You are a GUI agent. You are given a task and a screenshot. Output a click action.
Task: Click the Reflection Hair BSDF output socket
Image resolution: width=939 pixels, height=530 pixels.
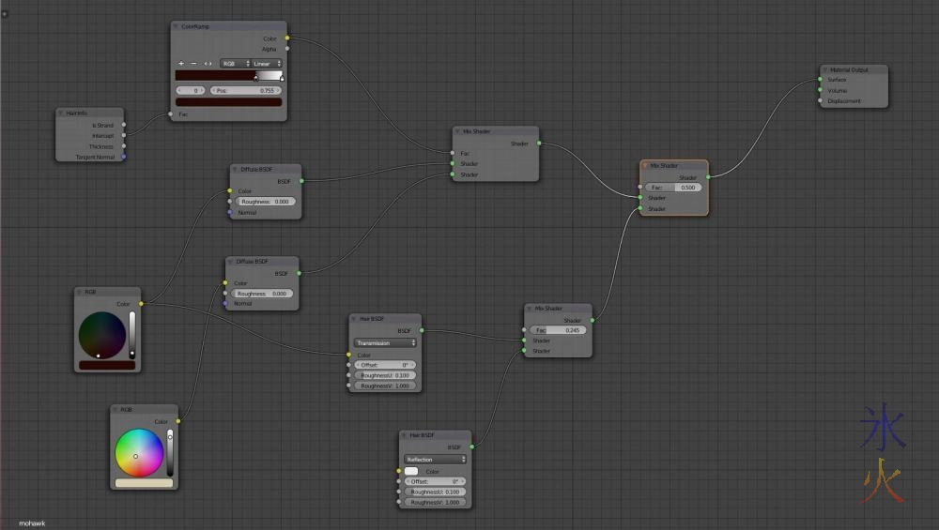[471, 447]
